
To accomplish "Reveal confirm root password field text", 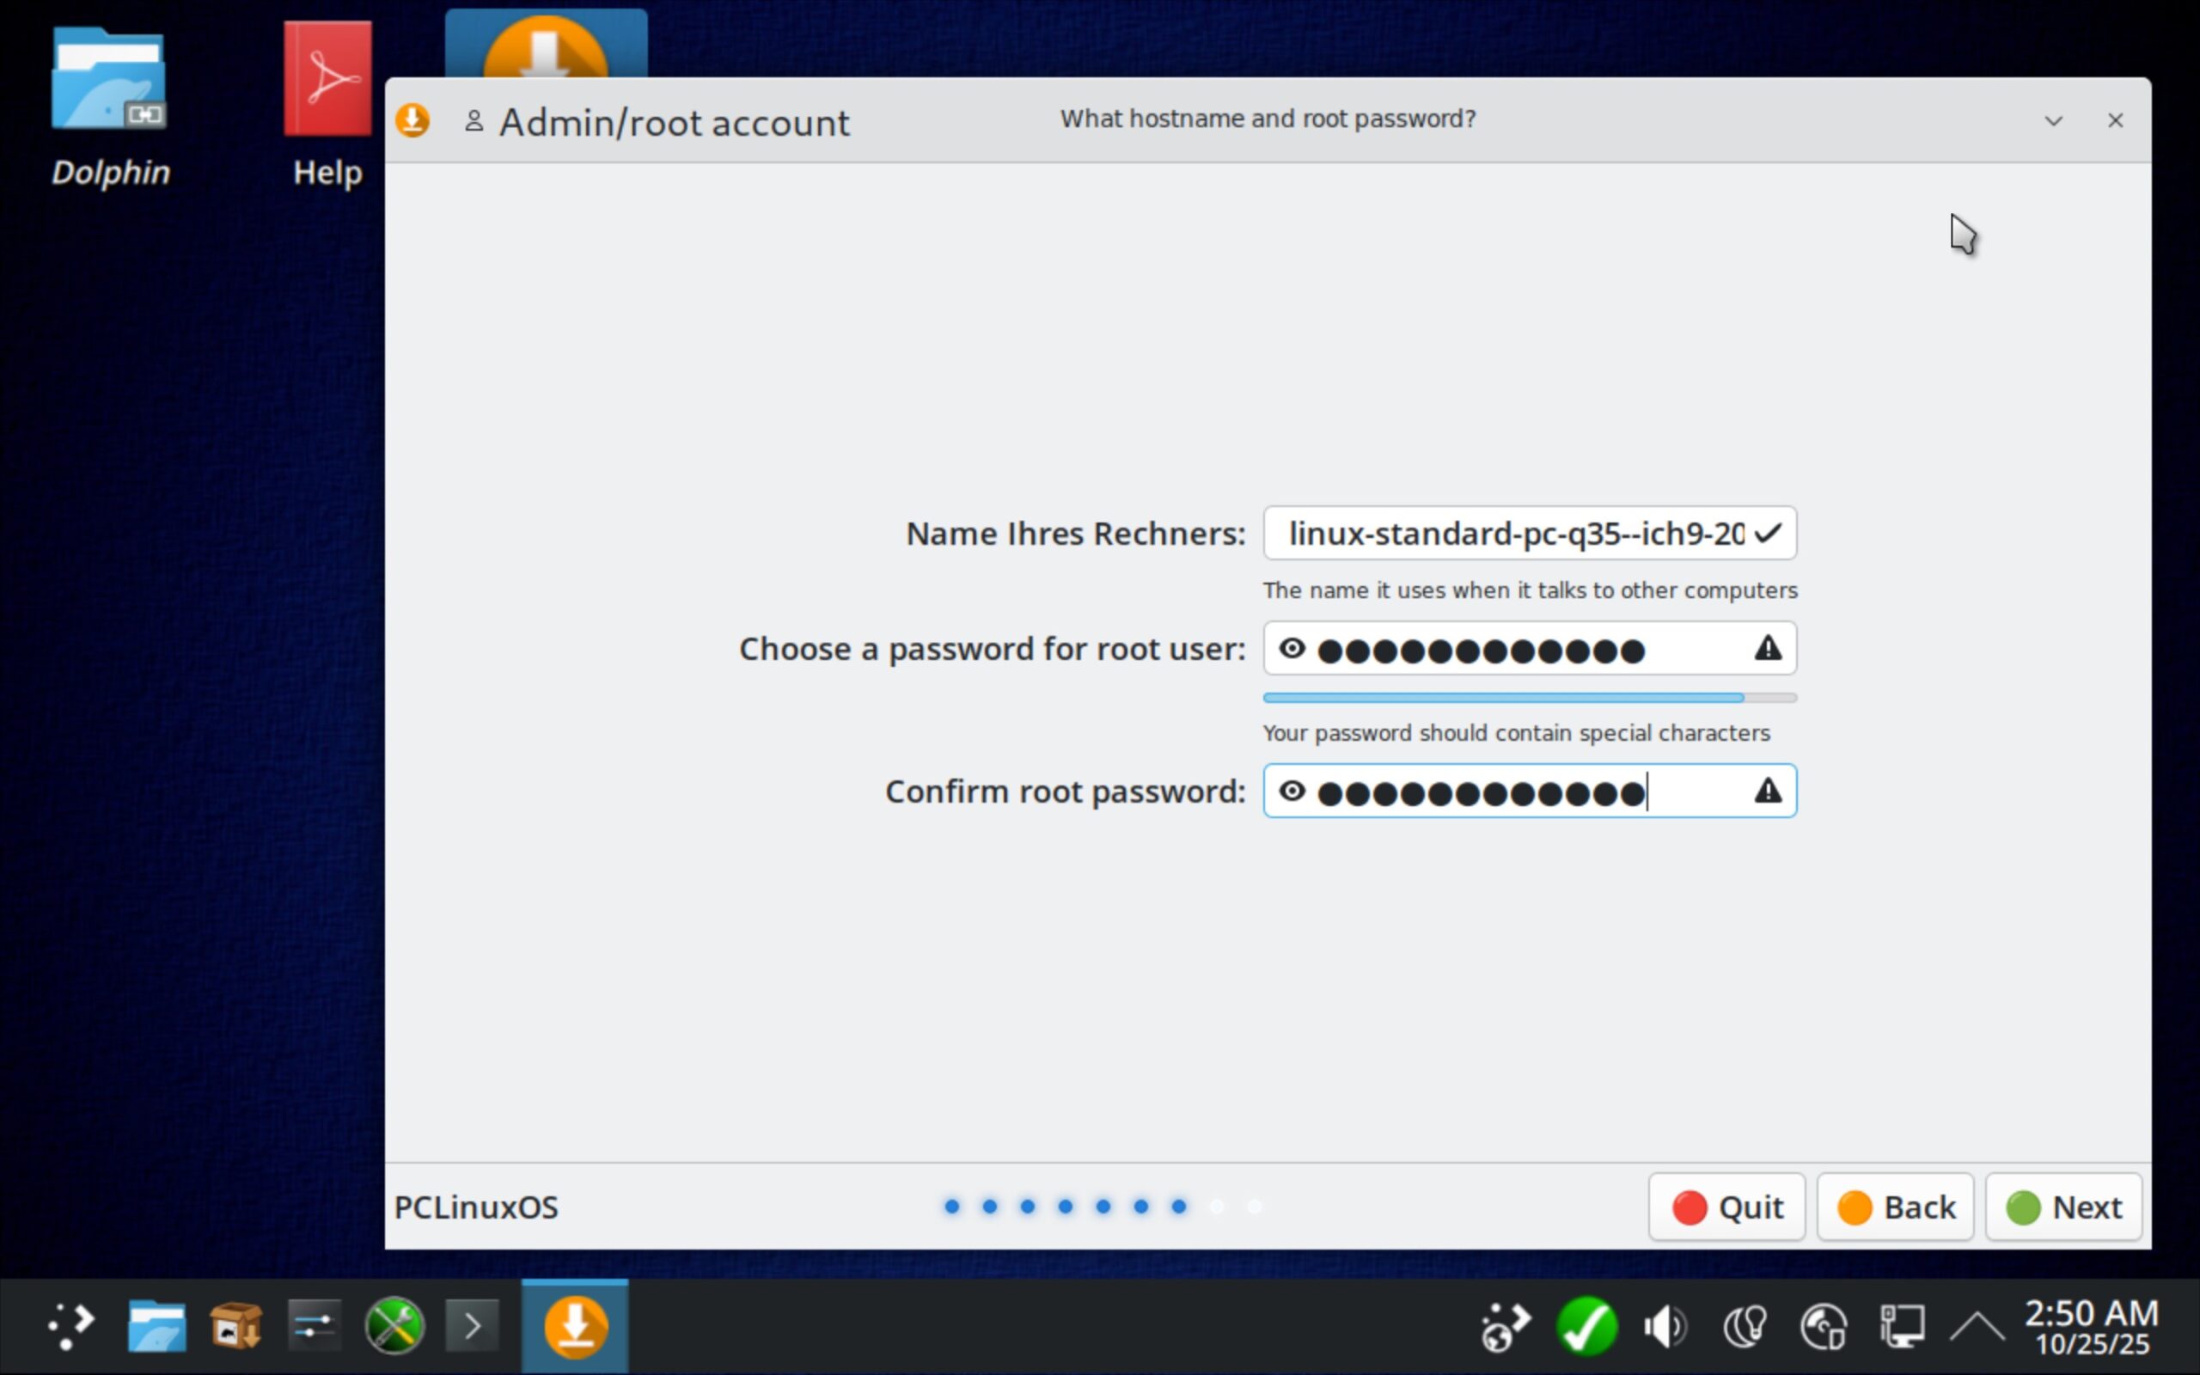I will coord(1292,792).
